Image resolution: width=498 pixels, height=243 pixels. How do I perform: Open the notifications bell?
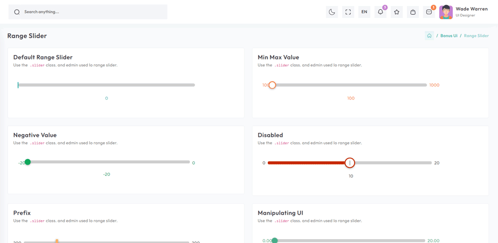pyautogui.click(x=381, y=12)
